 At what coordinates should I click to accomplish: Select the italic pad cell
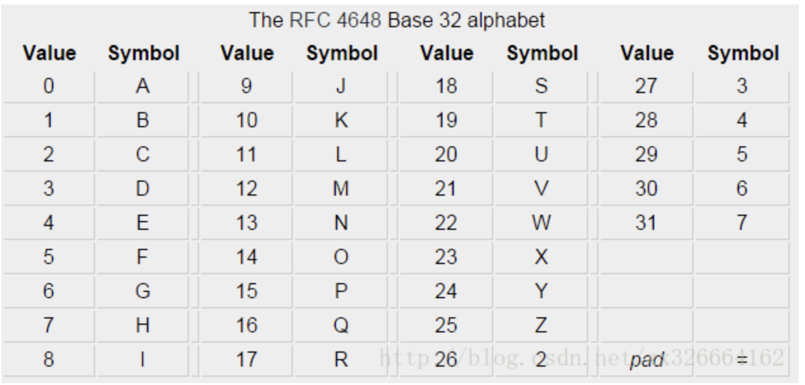(646, 360)
